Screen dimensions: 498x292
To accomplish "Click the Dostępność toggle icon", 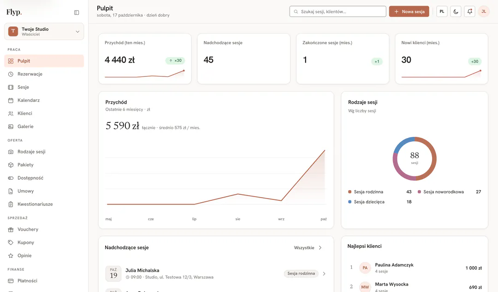I will pyautogui.click(x=11, y=178).
